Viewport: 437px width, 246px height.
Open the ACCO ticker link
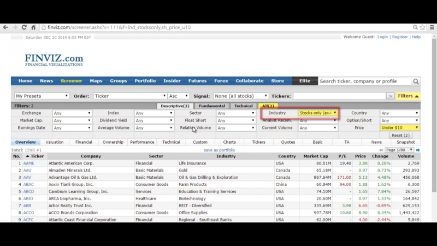click(29, 213)
